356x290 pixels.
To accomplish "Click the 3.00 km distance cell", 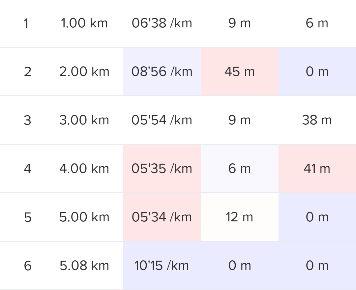I will [x=84, y=120].
